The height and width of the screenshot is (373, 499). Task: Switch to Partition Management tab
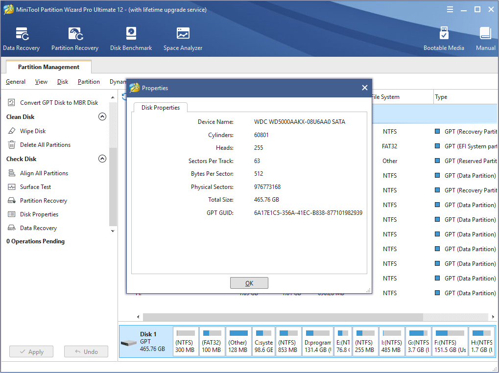(48, 67)
